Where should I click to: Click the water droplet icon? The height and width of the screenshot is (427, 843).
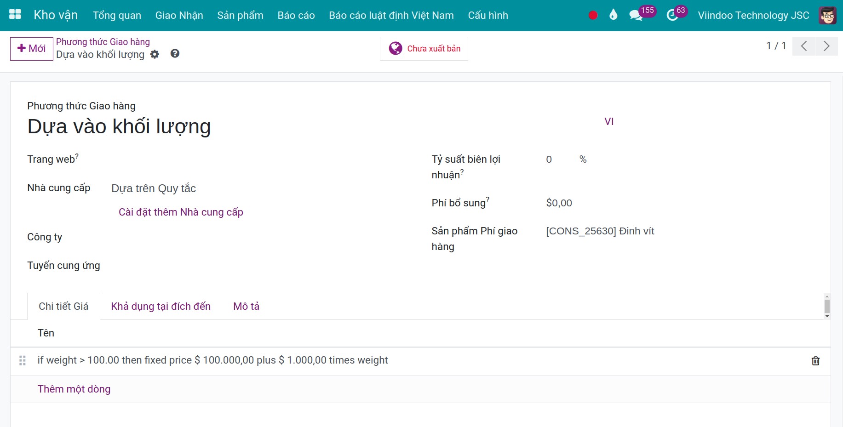pyautogui.click(x=613, y=15)
